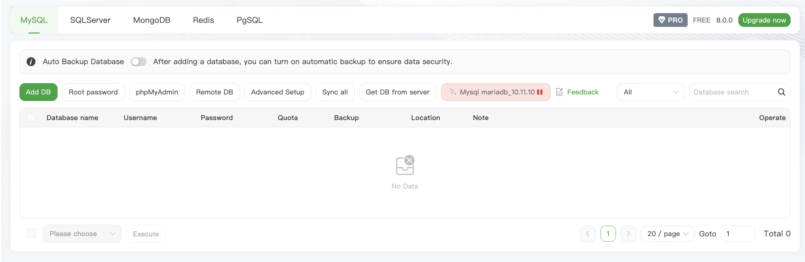The height and width of the screenshot is (262, 805).
Task: Open the Please choose batch dropdown
Action: tap(82, 234)
